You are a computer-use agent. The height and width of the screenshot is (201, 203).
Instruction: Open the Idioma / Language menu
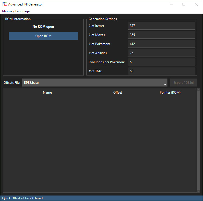[x=16, y=11]
